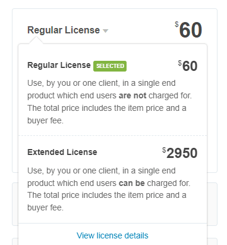The height and width of the screenshot is (245, 227).
Task: Click the dropdown arrow beside Regular License
Action: pyautogui.click(x=105, y=31)
